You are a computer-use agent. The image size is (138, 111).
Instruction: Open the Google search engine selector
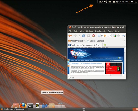pyautogui.click(x=115, y=36)
